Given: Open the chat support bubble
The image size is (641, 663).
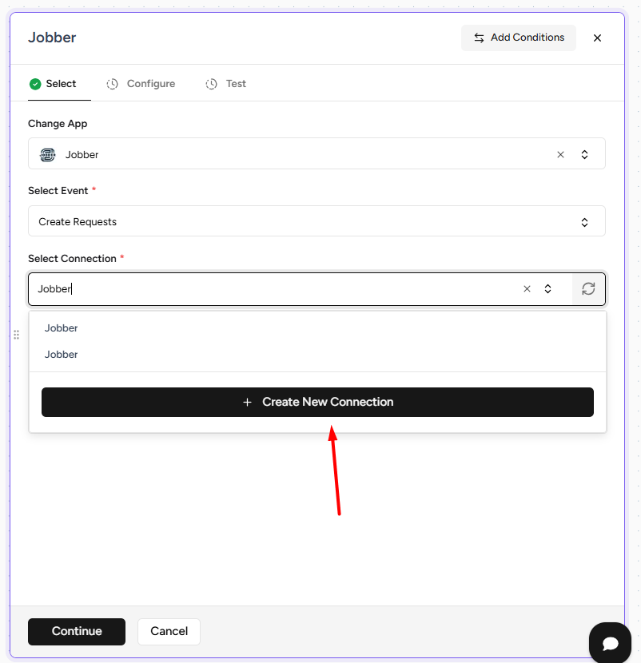Looking at the screenshot, I should (611, 643).
